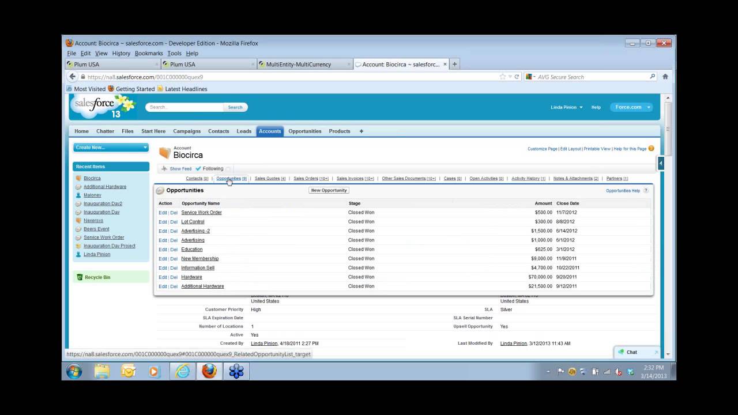Open Inauguration Day Project recent item

(x=110, y=246)
